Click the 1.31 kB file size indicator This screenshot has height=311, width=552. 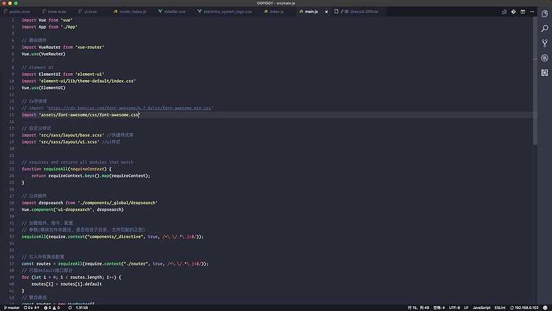click(x=81, y=308)
